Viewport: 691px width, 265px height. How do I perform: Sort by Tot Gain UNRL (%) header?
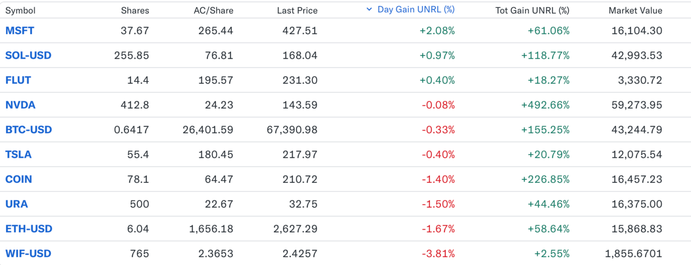(x=532, y=10)
